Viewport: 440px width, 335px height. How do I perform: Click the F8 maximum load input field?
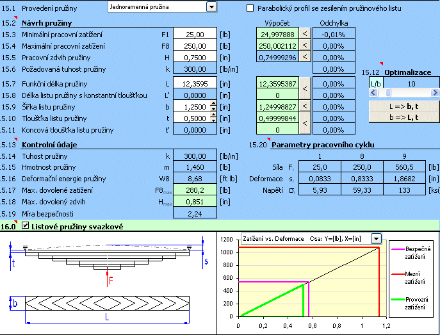pyautogui.click(x=195, y=46)
